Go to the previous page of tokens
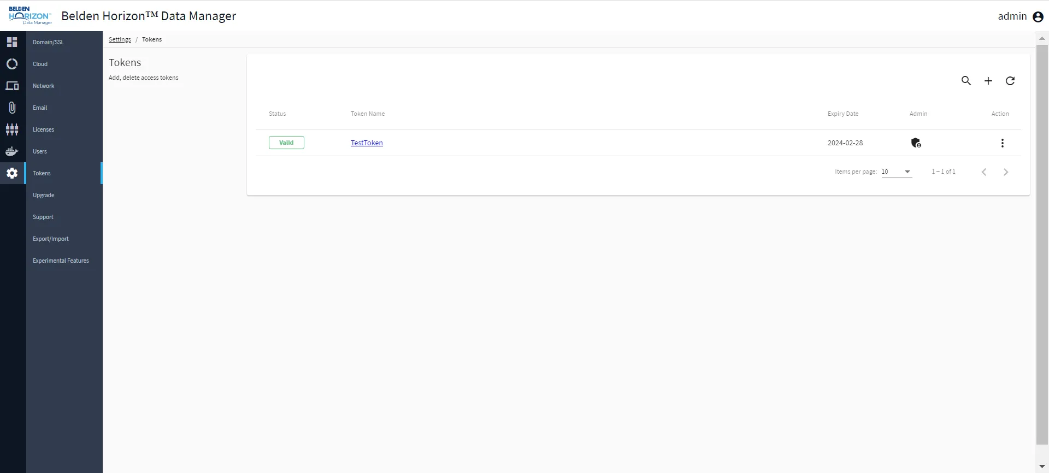This screenshot has width=1049, height=473. pyautogui.click(x=984, y=172)
